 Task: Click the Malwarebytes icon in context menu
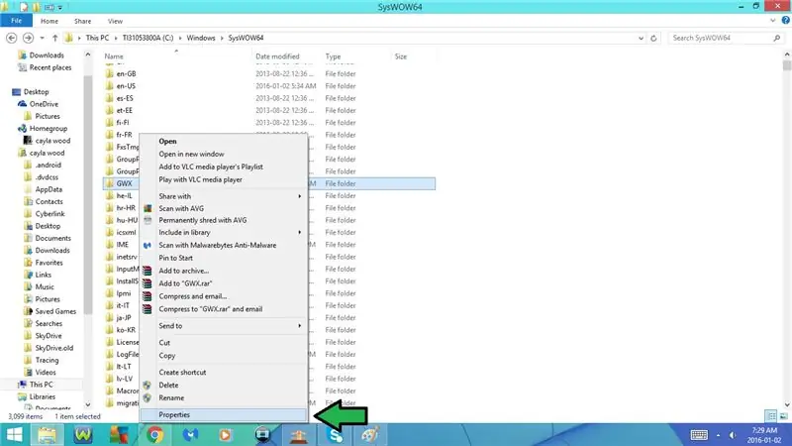pos(147,245)
